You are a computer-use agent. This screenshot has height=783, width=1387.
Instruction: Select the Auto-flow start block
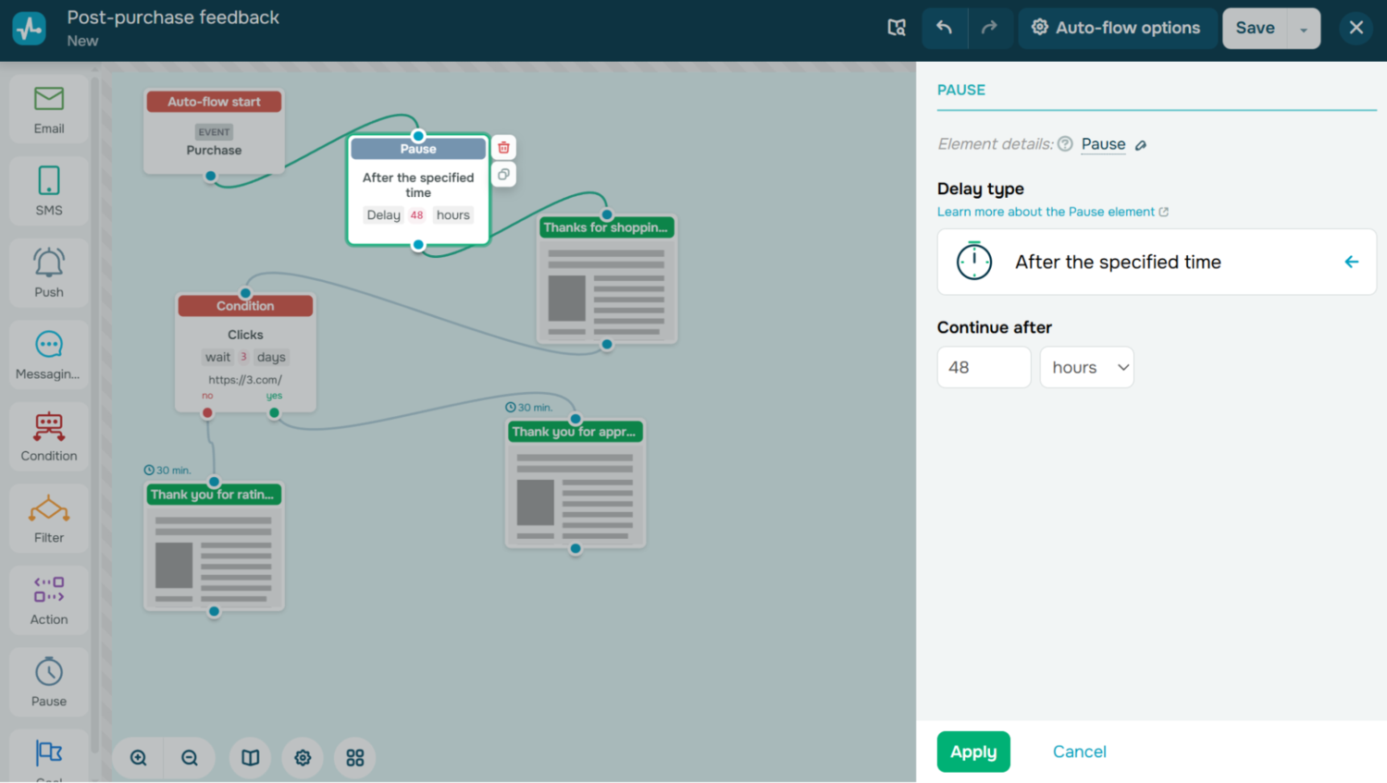(x=214, y=131)
